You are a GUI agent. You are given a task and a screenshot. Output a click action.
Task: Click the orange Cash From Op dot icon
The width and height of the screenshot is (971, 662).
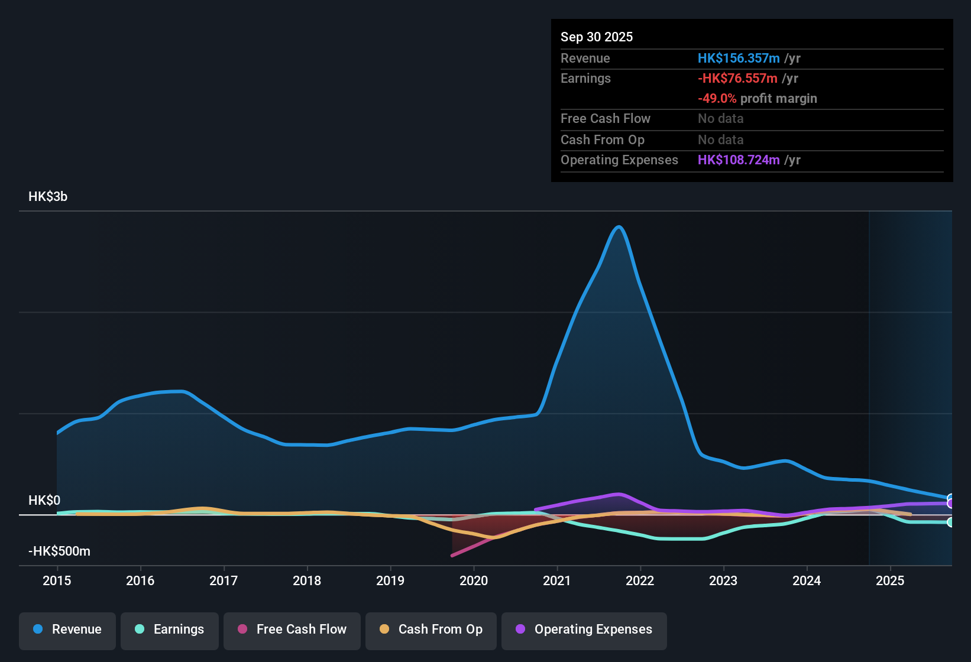click(x=384, y=629)
